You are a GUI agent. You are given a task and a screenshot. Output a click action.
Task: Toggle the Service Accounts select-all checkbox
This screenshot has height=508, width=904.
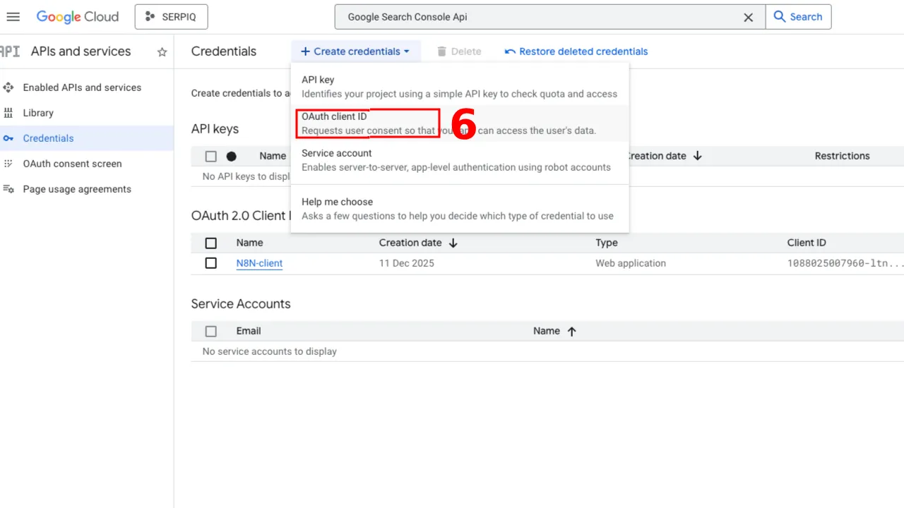[x=210, y=331]
